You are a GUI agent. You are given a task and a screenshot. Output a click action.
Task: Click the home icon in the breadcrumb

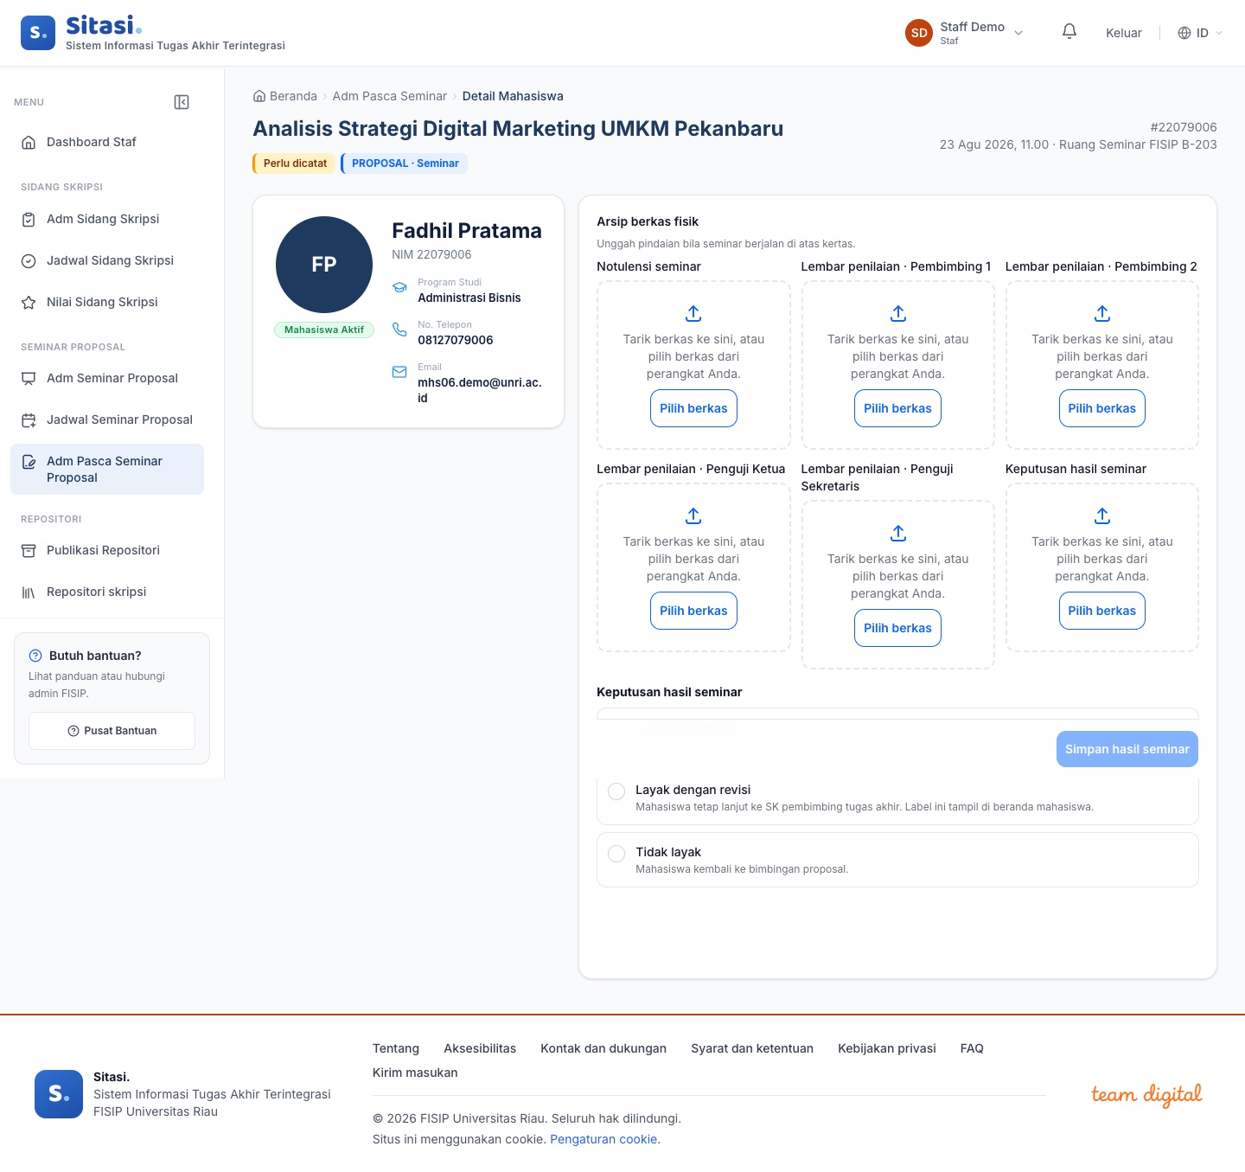click(259, 96)
